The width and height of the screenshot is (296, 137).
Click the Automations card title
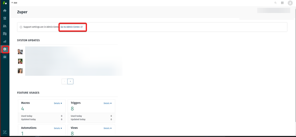[x=29, y=128]
